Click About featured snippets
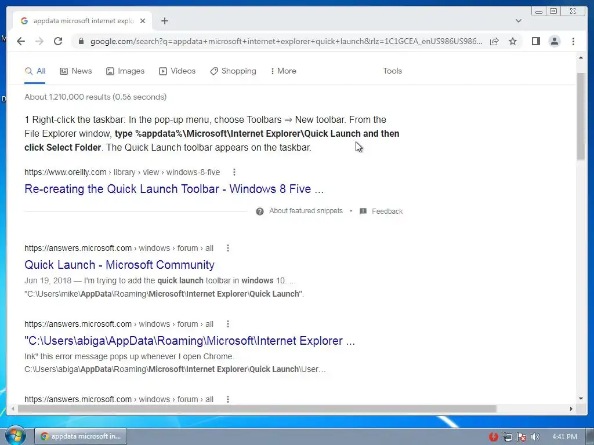Viewport: 594px width, 445px height. pos(306,211)
